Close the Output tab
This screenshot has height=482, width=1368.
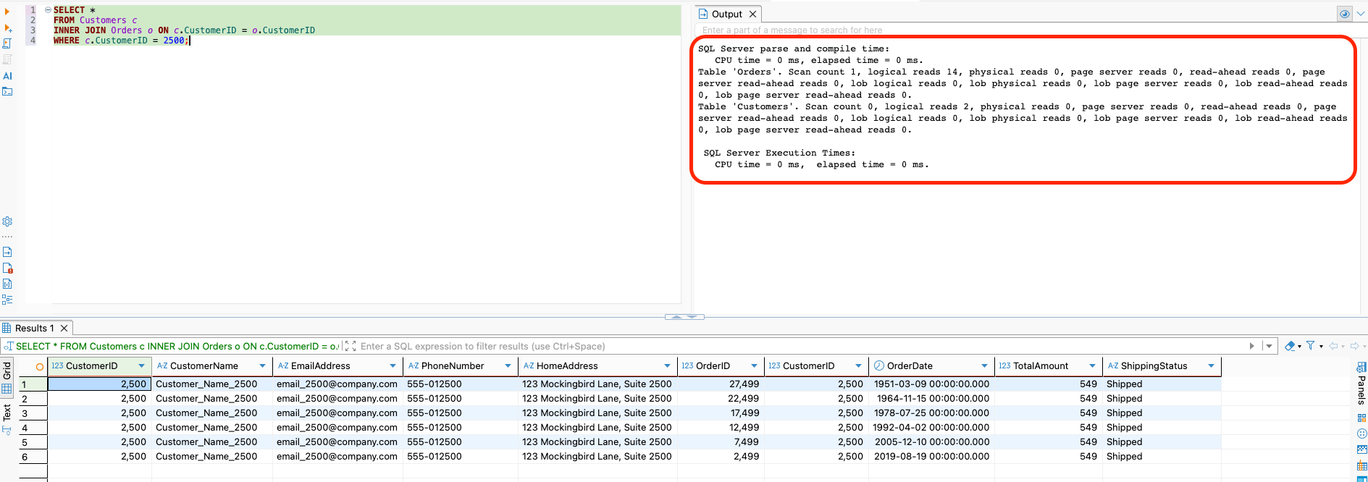[752, 14]
